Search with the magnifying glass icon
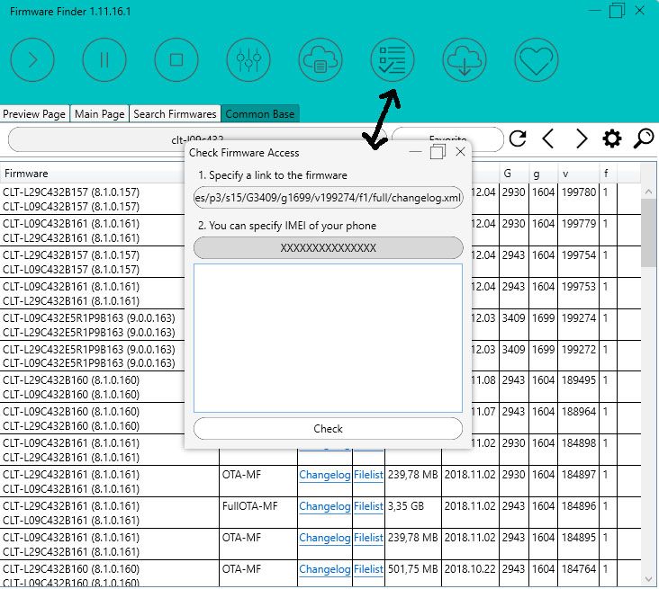659x589 pixels. point(644,138)
